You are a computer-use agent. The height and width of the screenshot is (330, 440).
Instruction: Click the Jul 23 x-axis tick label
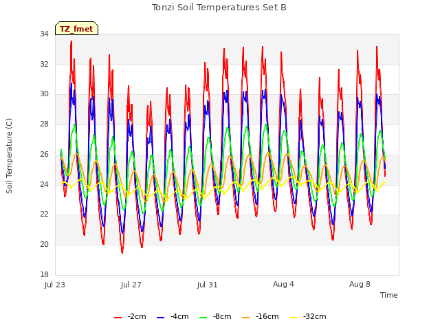pos(55,285)
